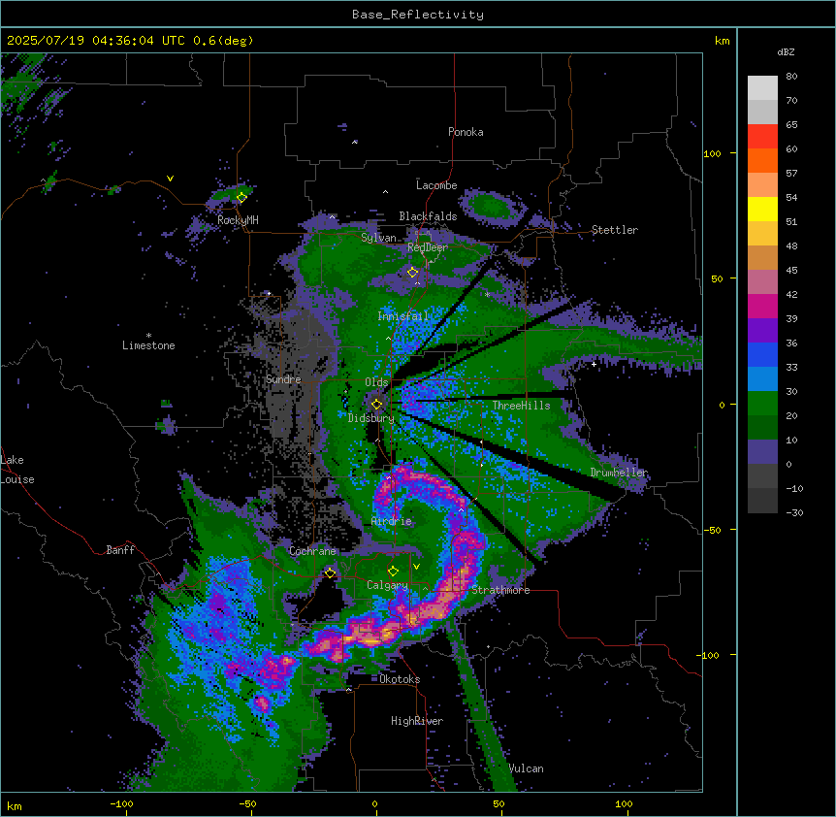Viewport: 836px width, 817px height.
Task: Choose the bright green 20-30 dBZ legend swatch
Action: coord(762,404)
